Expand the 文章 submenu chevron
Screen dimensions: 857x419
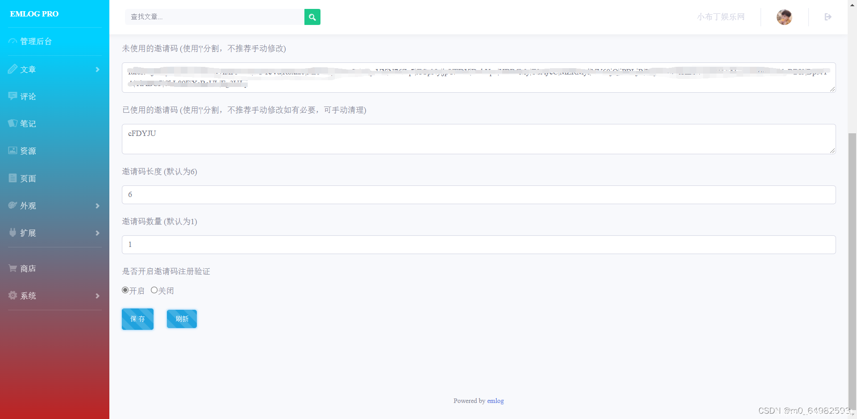point(97,70)
